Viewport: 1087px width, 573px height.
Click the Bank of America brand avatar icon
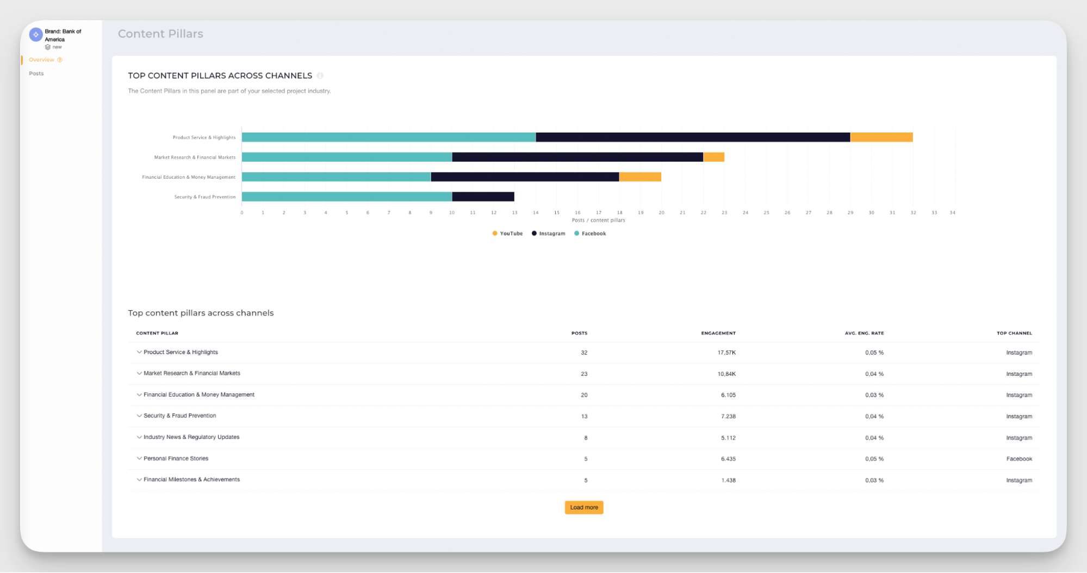(36, 34)
